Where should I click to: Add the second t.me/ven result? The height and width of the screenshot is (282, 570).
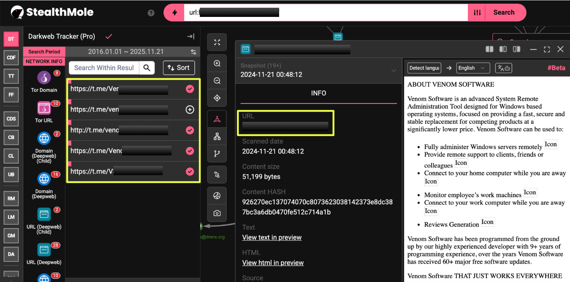[190, 110]
